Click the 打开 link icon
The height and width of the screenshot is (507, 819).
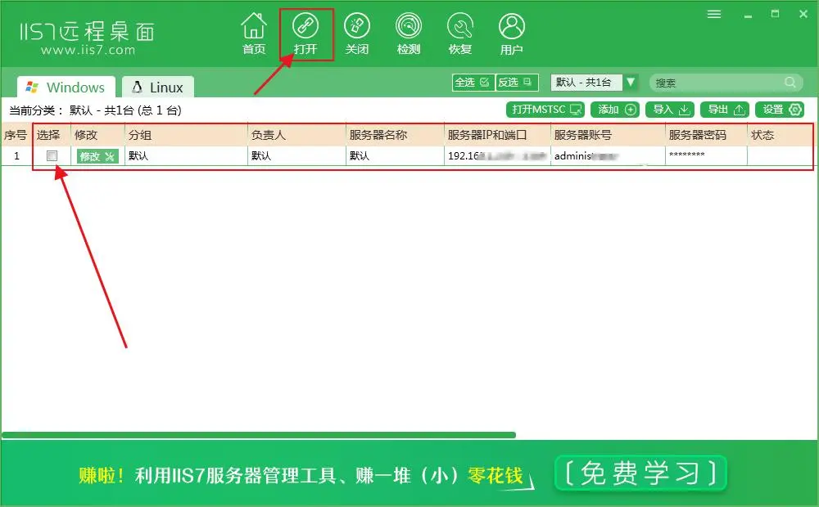[x=305, y=33]
